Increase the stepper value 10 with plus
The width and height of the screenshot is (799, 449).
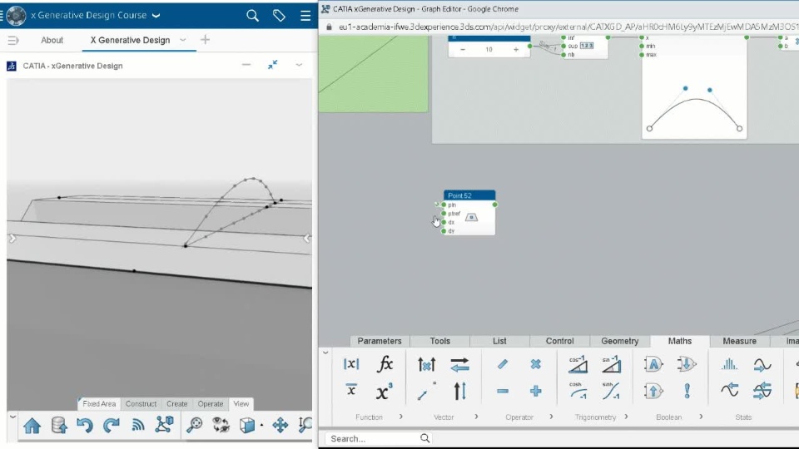pyautogui.click(x=516, y=49)
